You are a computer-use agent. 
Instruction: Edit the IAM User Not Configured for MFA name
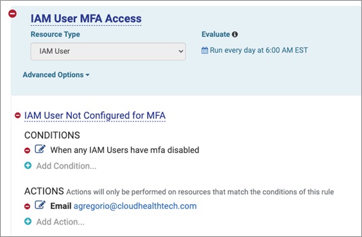coord(95,116)
